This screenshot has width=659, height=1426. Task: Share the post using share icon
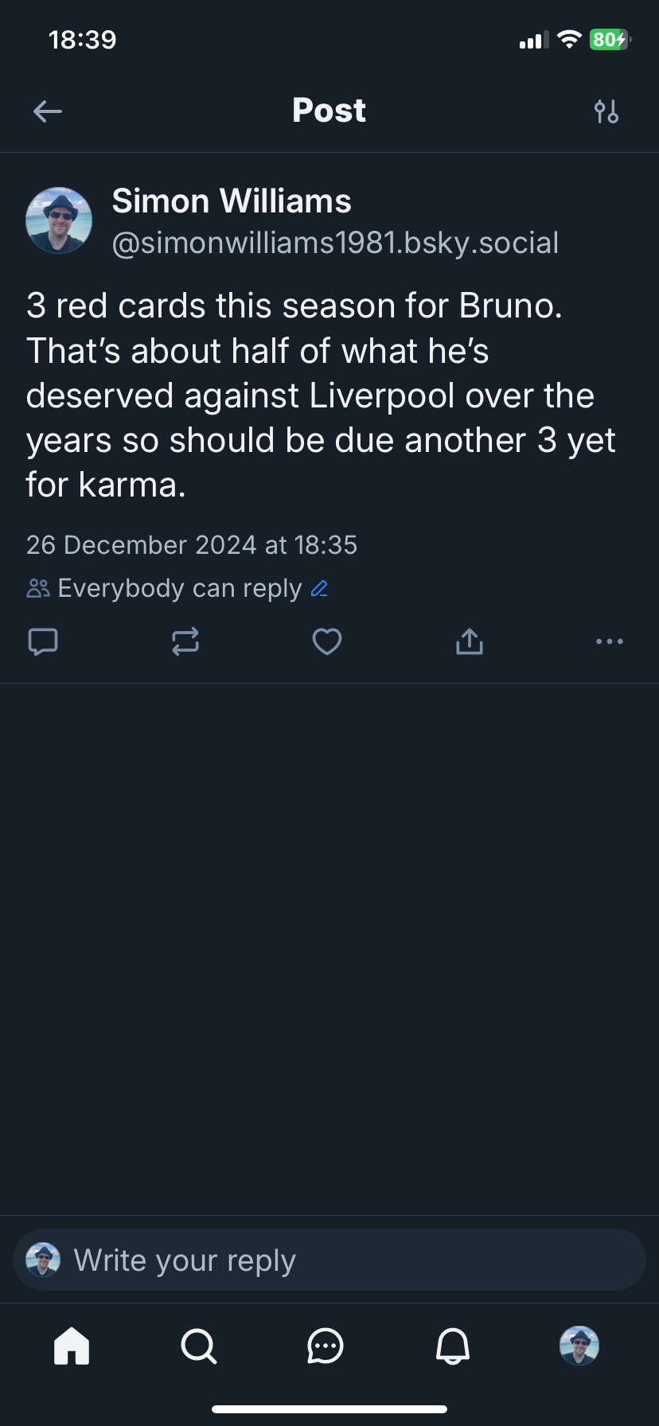pos(470,641)
